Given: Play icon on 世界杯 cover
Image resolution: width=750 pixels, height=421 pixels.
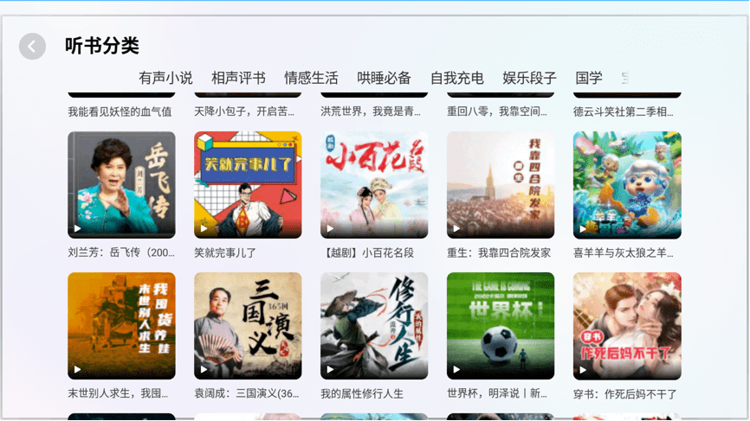Looking at the screenshot, I should click(x=456, y=369).
